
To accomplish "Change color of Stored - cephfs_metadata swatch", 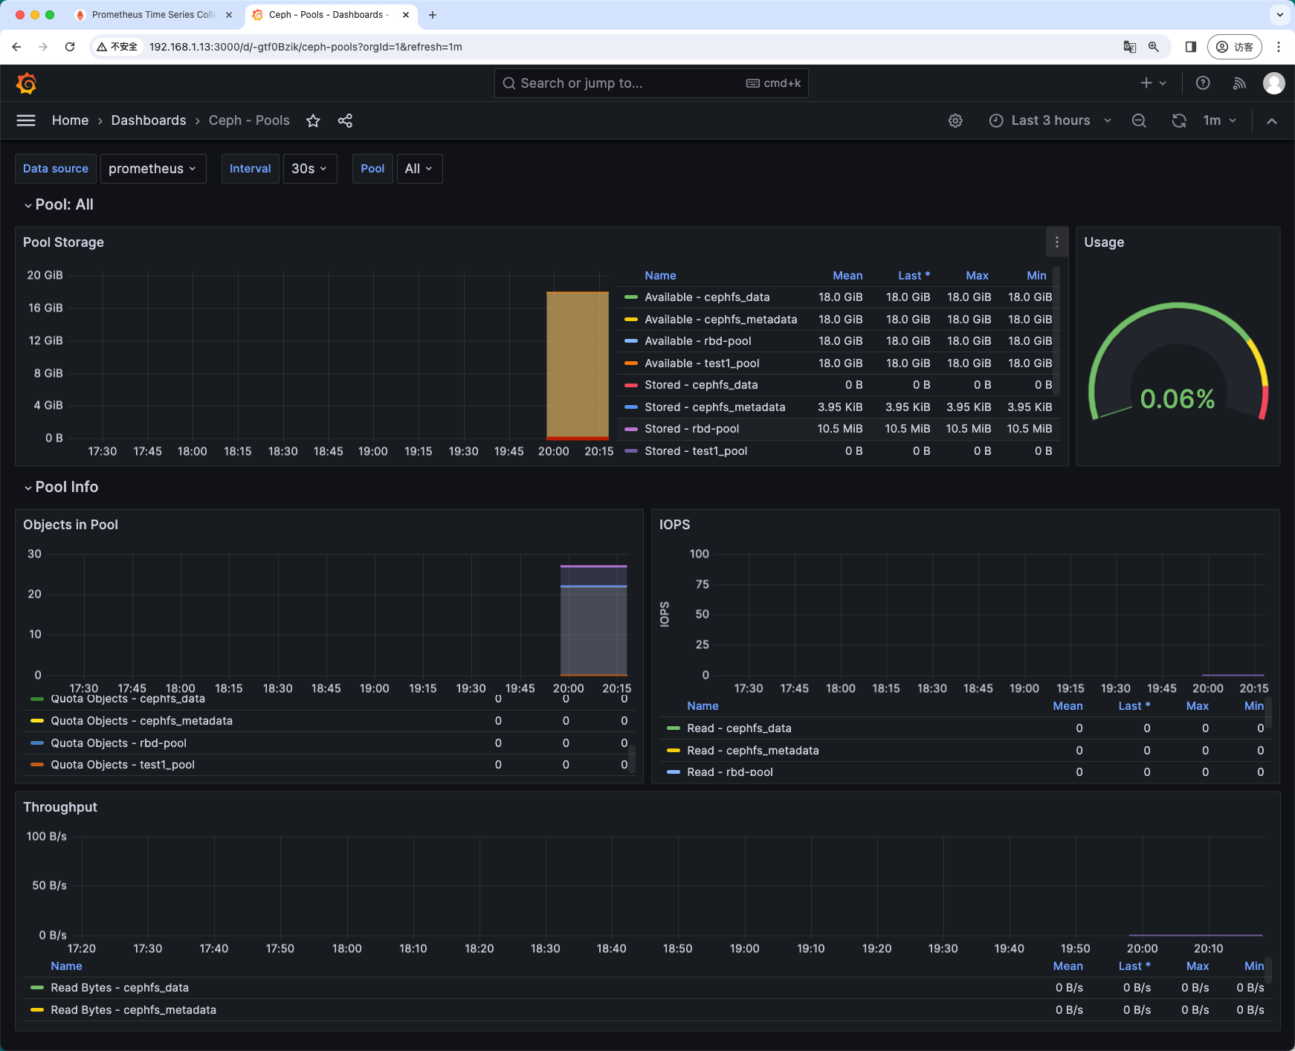I will point(631,407).
